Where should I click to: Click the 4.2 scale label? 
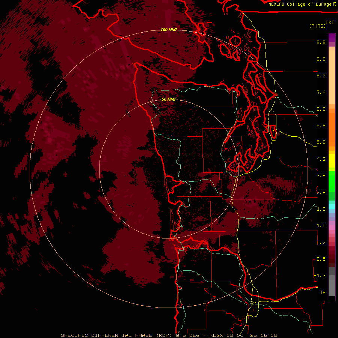coord(321,159)
